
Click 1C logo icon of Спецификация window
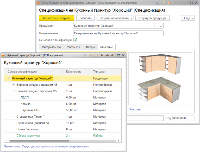point(38,3)
